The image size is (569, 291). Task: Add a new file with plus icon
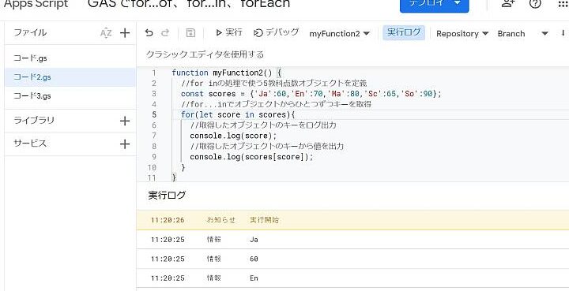coord(125,33)
